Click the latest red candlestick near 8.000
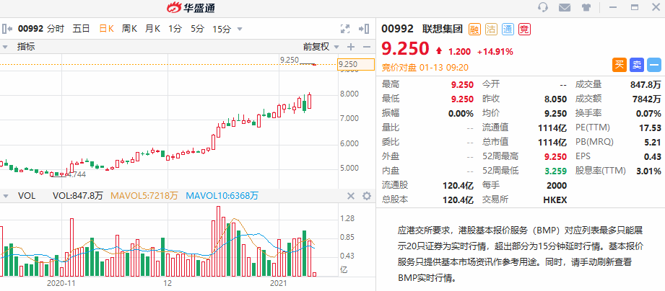665x291 pixels. 310,101
